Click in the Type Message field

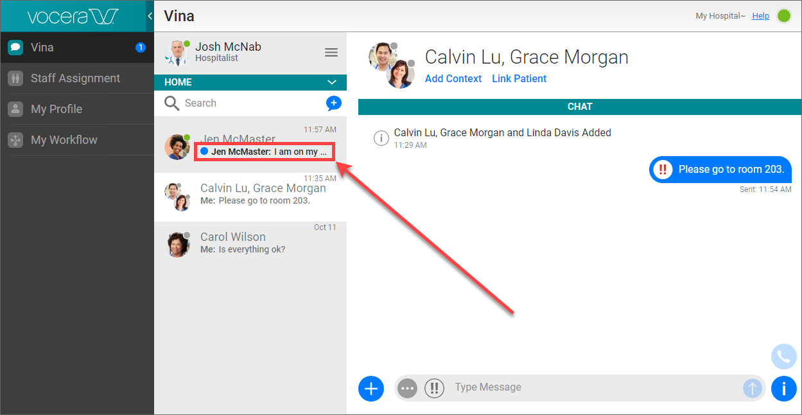pos(591,387)
